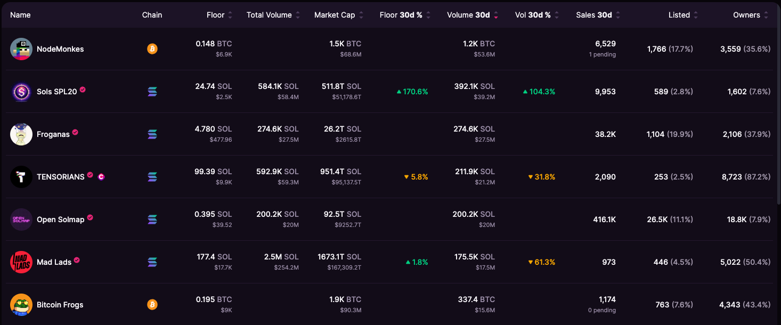Image resolution: width=781 pixels, height=325 pixels.
Task: Click the 26.5K (11.1%) listed value
Action: coord(670,220)
